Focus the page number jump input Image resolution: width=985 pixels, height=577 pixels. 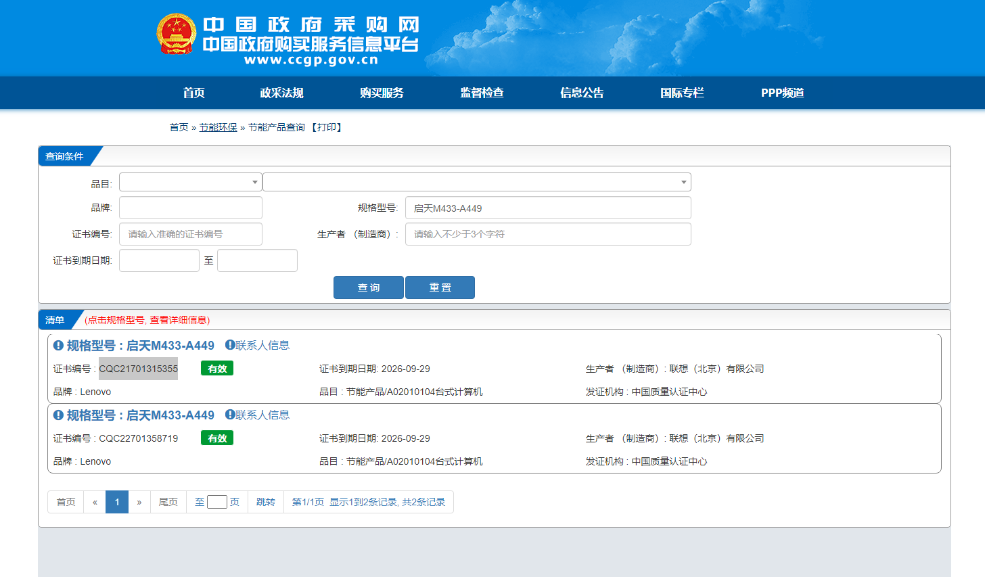tap(217, 502)
